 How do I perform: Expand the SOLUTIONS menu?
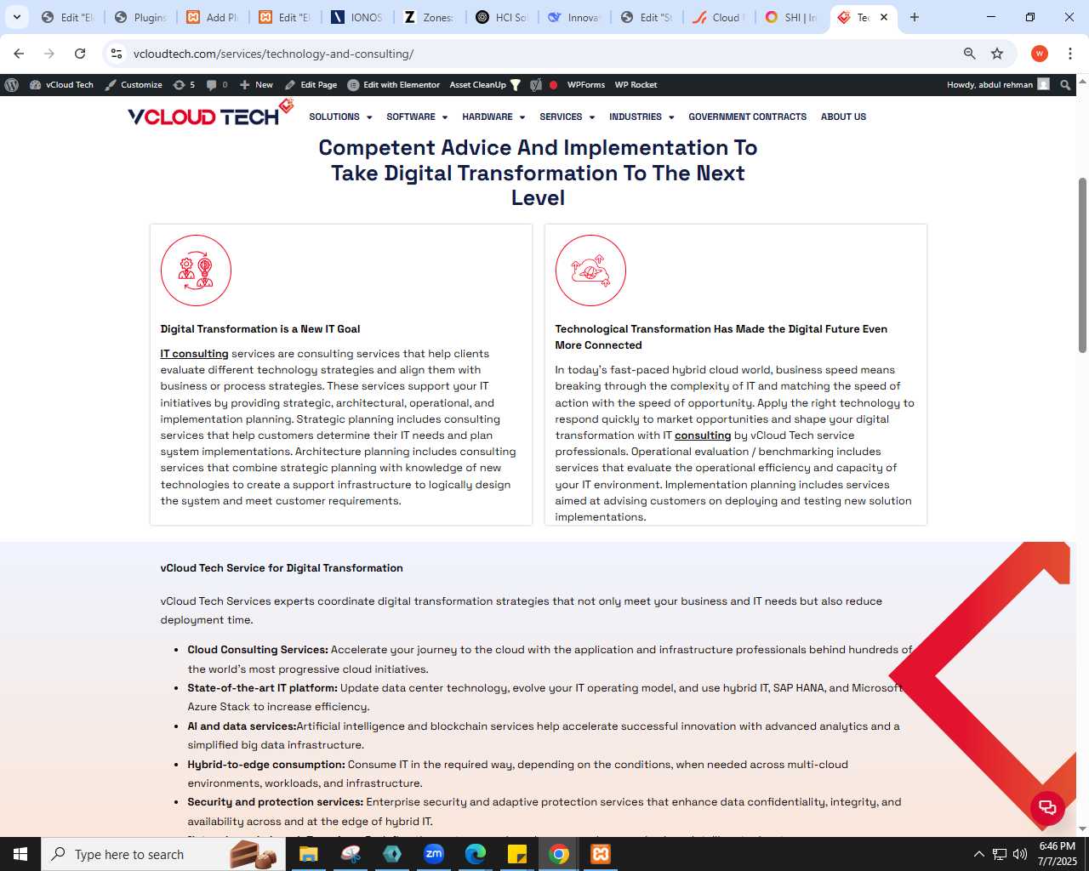(340, 117)
